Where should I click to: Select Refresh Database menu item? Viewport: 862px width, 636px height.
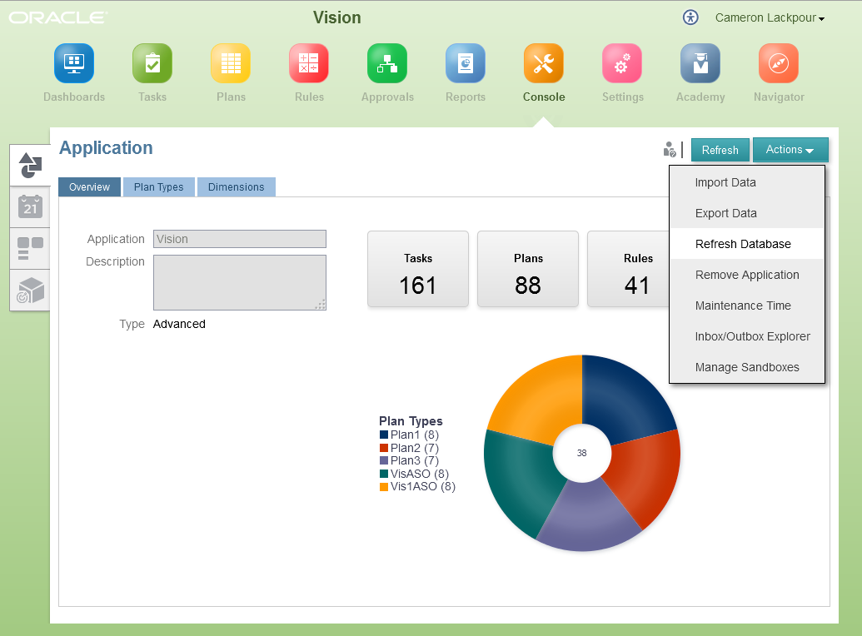tap(746, 244)
